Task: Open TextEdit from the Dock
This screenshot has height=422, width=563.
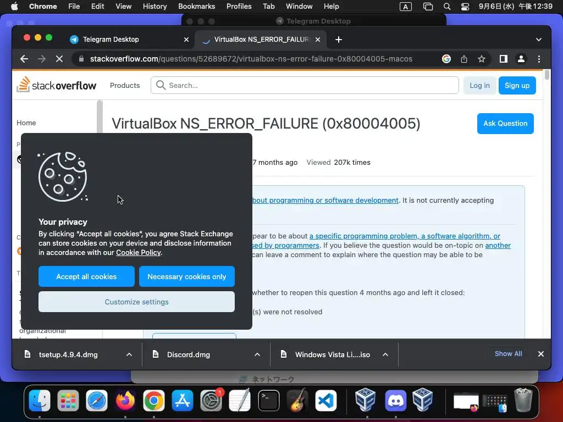Action: 240,401
